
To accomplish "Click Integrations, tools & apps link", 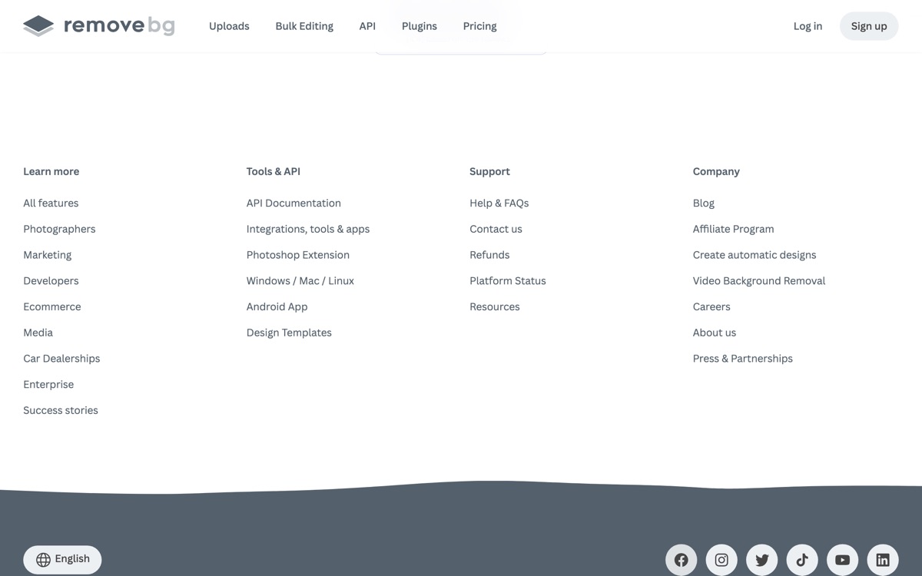I will pyautogui.click(x=308, y=229).
